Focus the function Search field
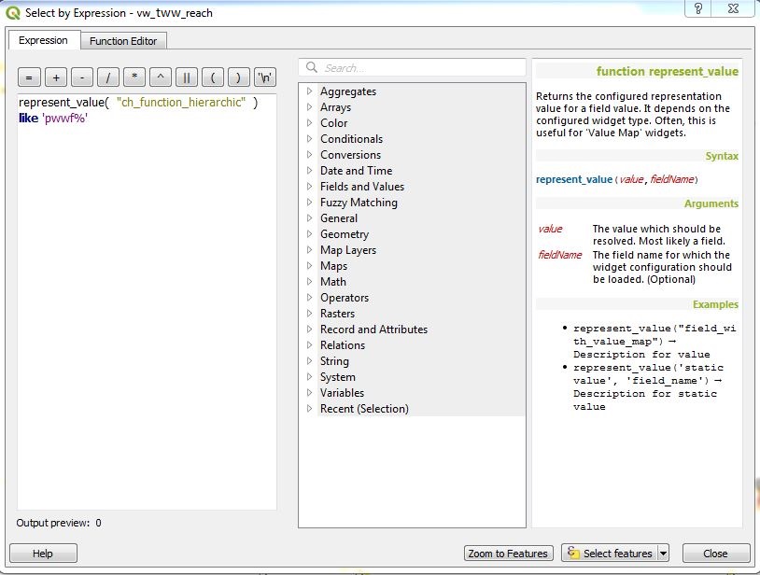Screen dimensions: 760x575 click(412, 67)
